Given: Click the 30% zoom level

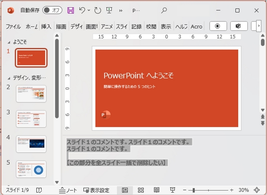Looking at the screenshot, I should click(x=244, y=190).
